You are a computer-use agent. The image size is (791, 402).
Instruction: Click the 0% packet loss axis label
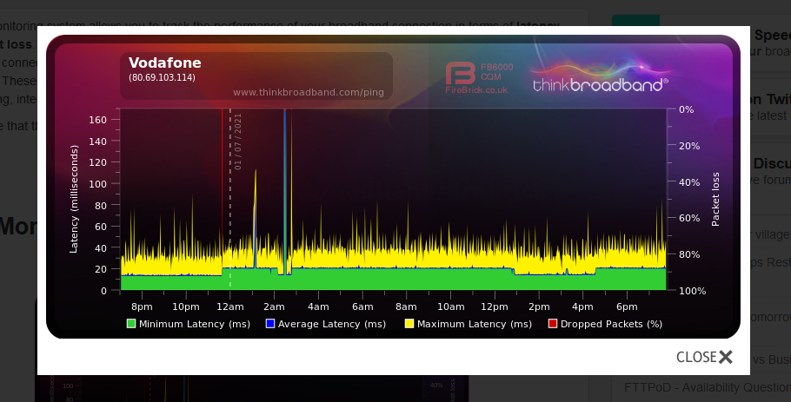click(x=686, y=109)
